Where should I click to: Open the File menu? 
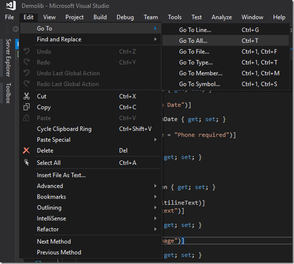pyautogui.click(x=9, y=17)
